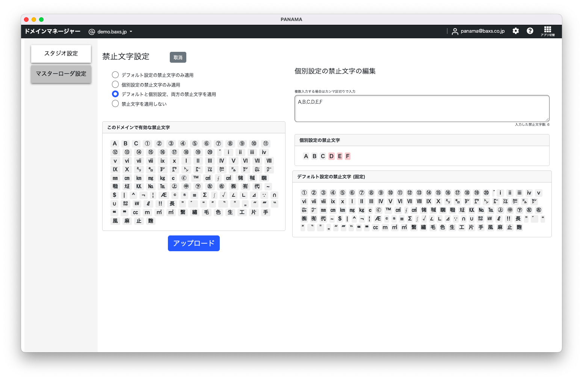This screenshot has height=380, width=583.
Task: Click into the prohibited characters text area
Action: coord(421,109)
